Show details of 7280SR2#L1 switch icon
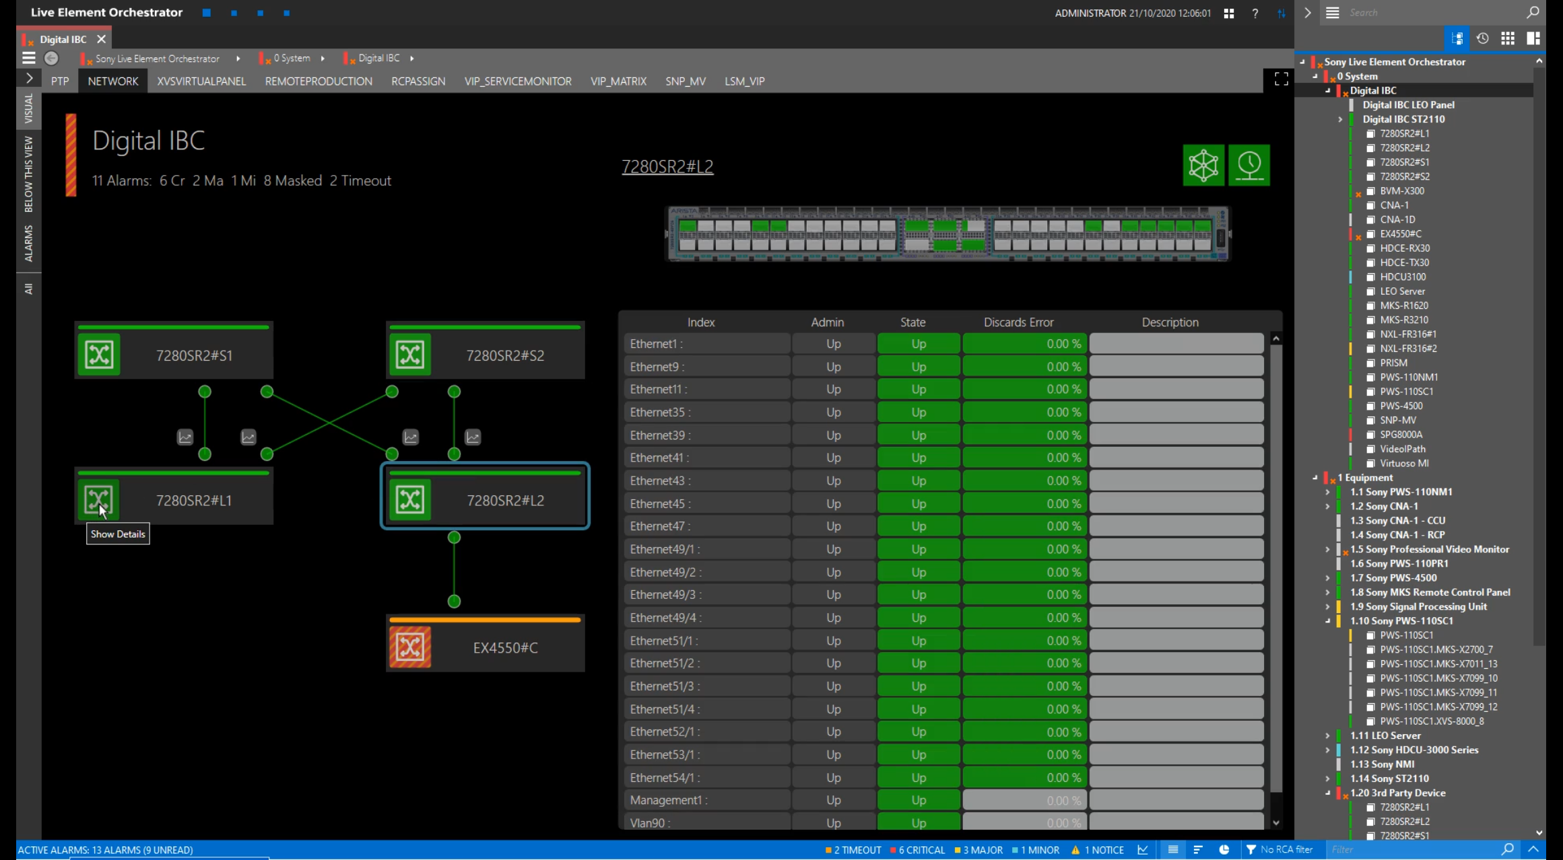Screen dimensions: 1563x860 pos(99,499)
